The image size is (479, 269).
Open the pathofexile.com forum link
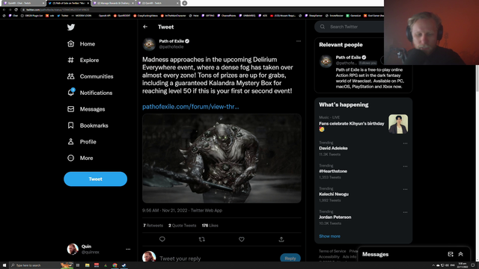click(191, 107)
